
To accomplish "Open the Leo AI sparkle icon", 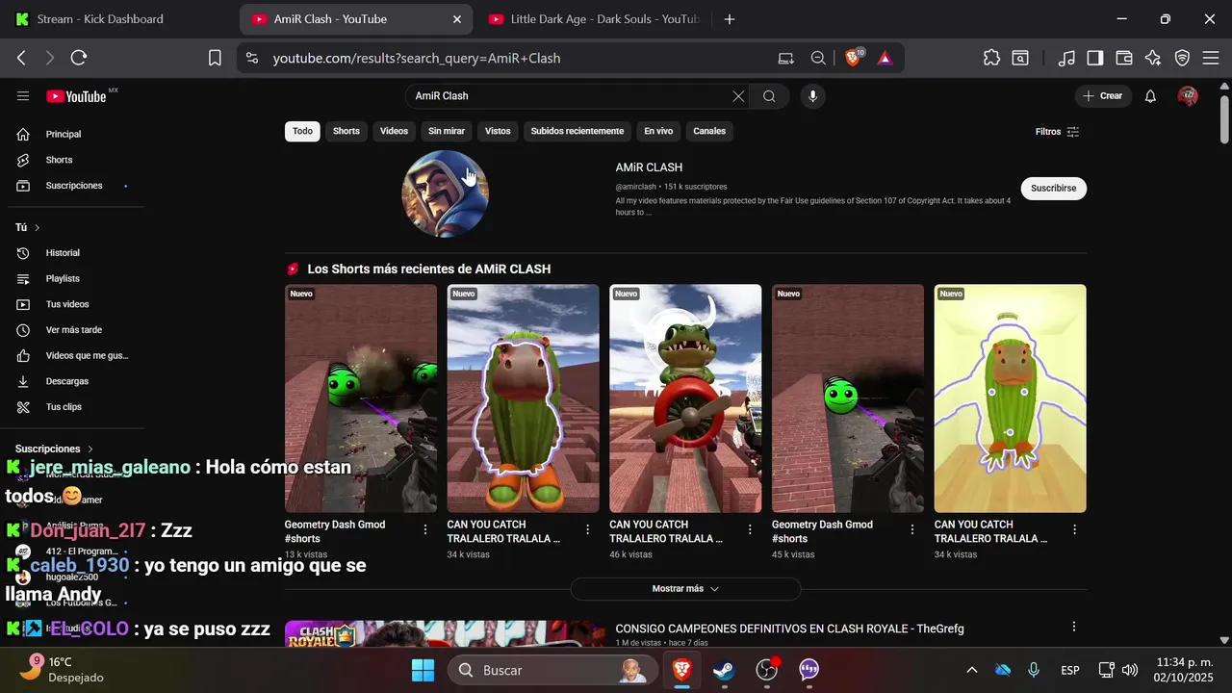I will coord(1153,58).
